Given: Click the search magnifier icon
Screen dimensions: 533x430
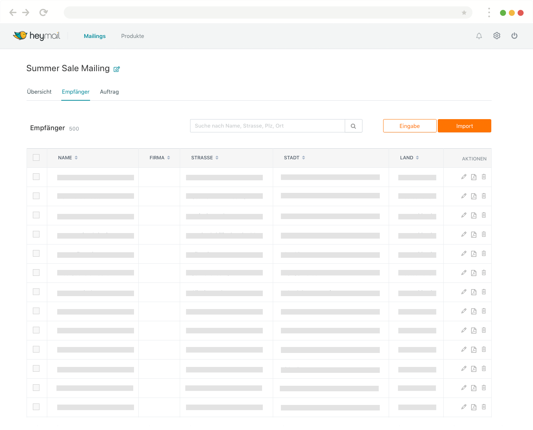Looking at the screenshot, I should [x=353, y=126].
